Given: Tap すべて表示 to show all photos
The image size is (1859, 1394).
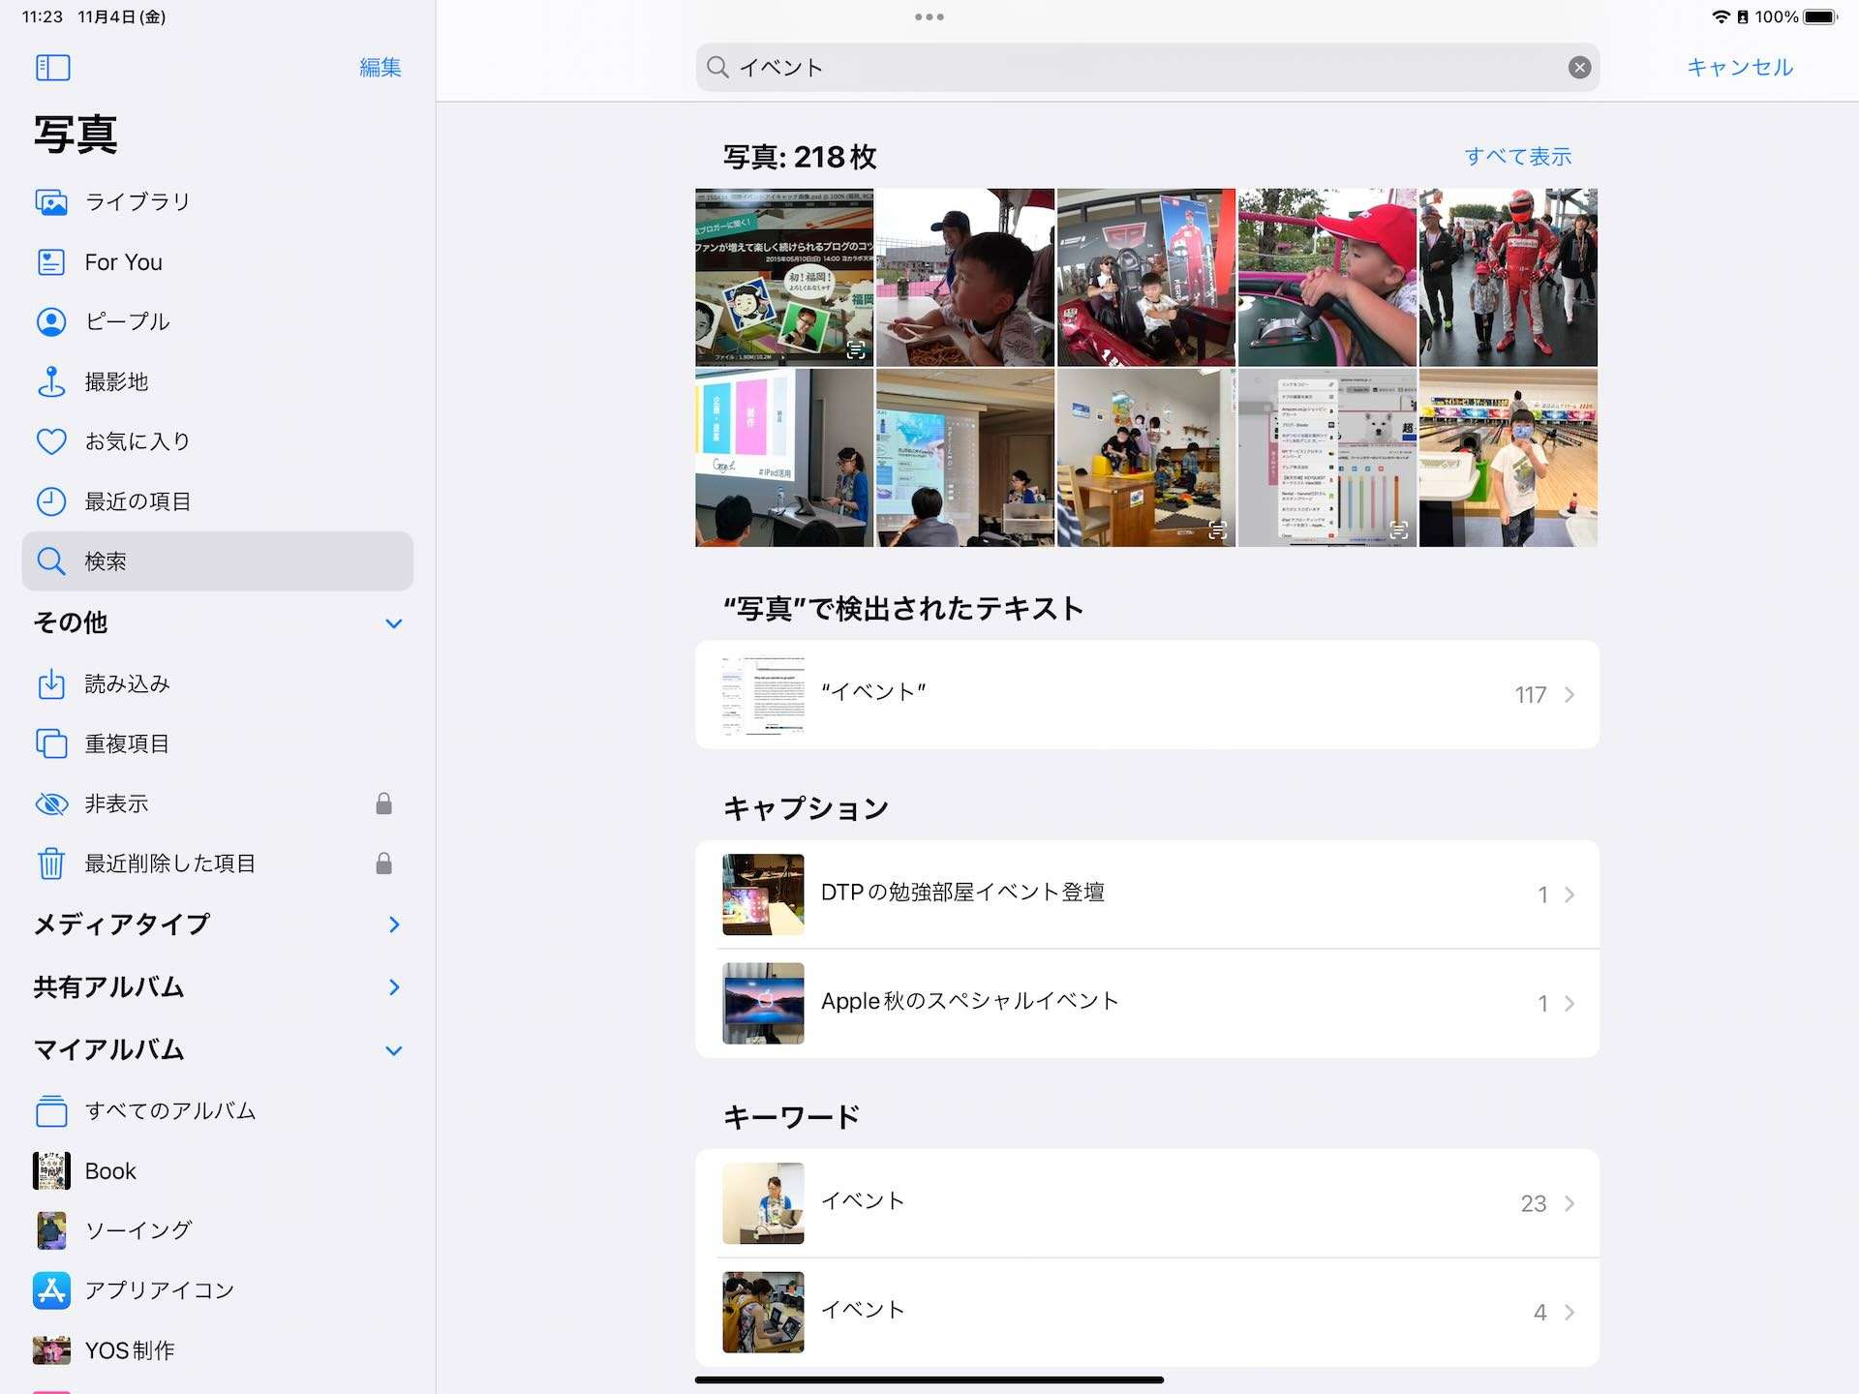Looking at the screenshot, I should point(1517,157).
